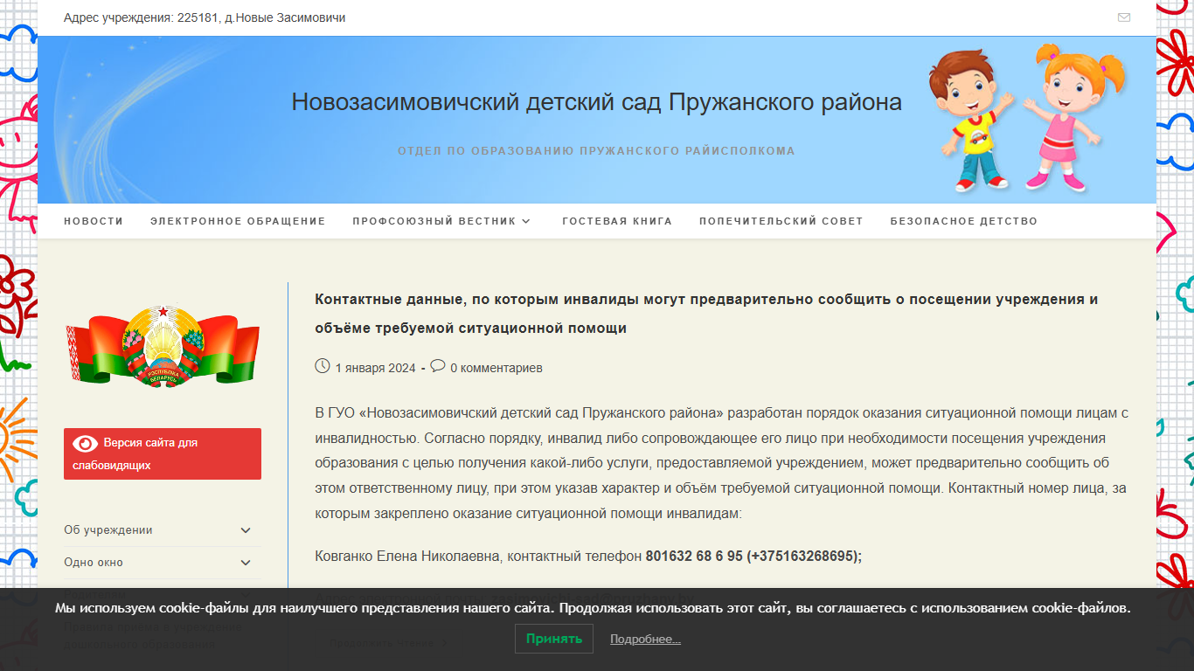Click the comment bubble icon

pyautogui.click(x=438, y=366)
